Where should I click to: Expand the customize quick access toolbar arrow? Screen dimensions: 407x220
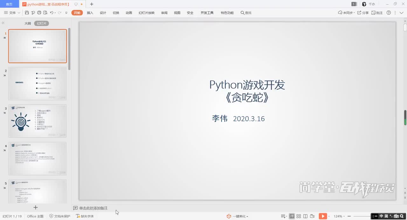click(x=66, y=13)
